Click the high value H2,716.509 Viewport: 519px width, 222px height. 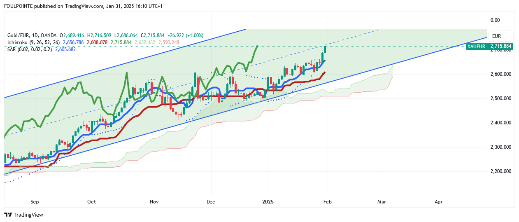[x=100, y=36]
